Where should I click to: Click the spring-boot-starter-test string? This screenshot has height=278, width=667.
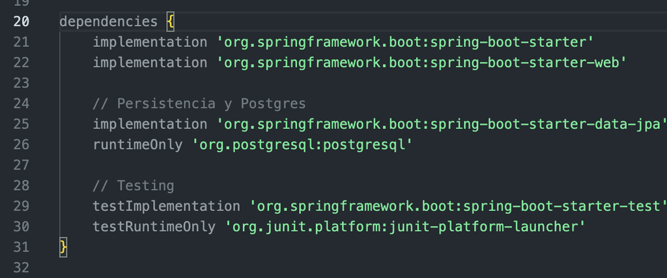coord(458,206)
